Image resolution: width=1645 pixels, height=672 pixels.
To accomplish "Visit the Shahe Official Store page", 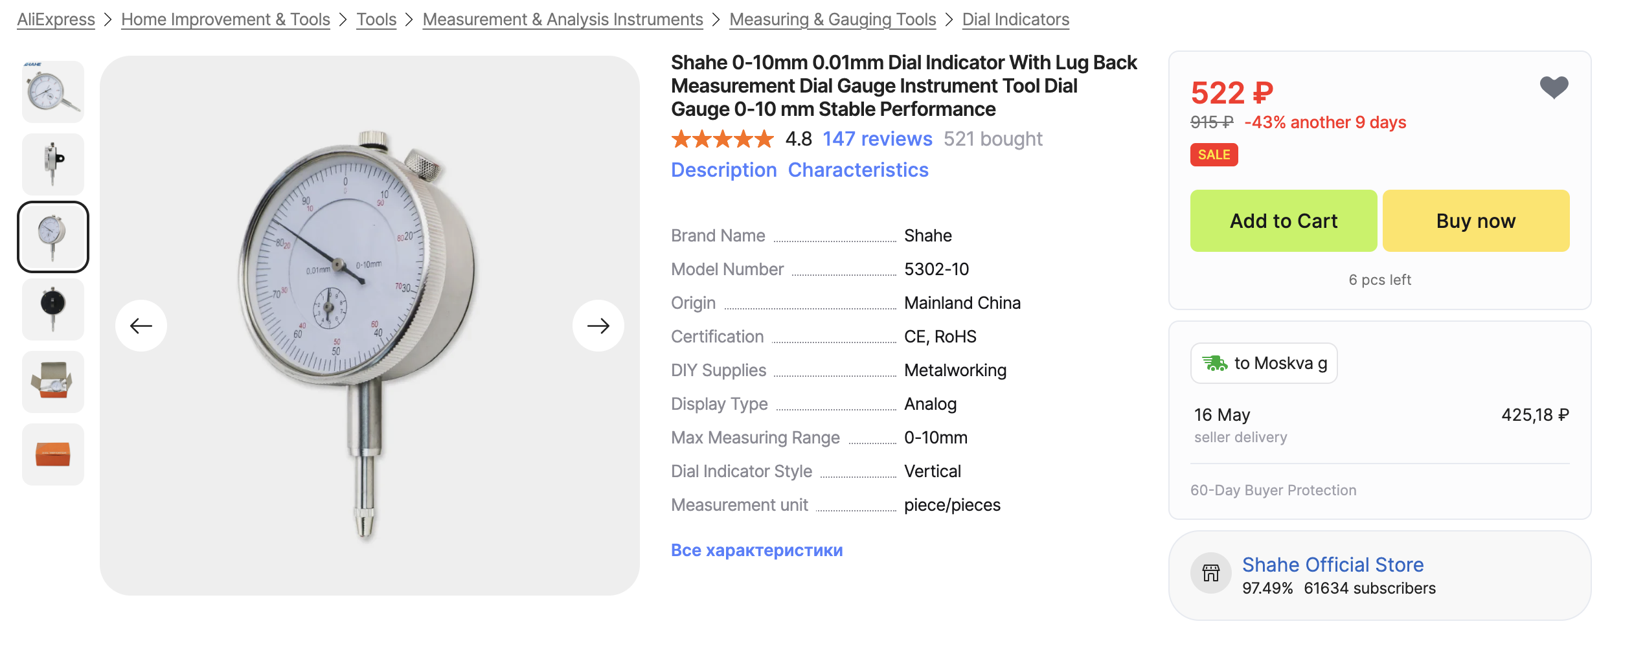I will click(x=1333, y=565).
